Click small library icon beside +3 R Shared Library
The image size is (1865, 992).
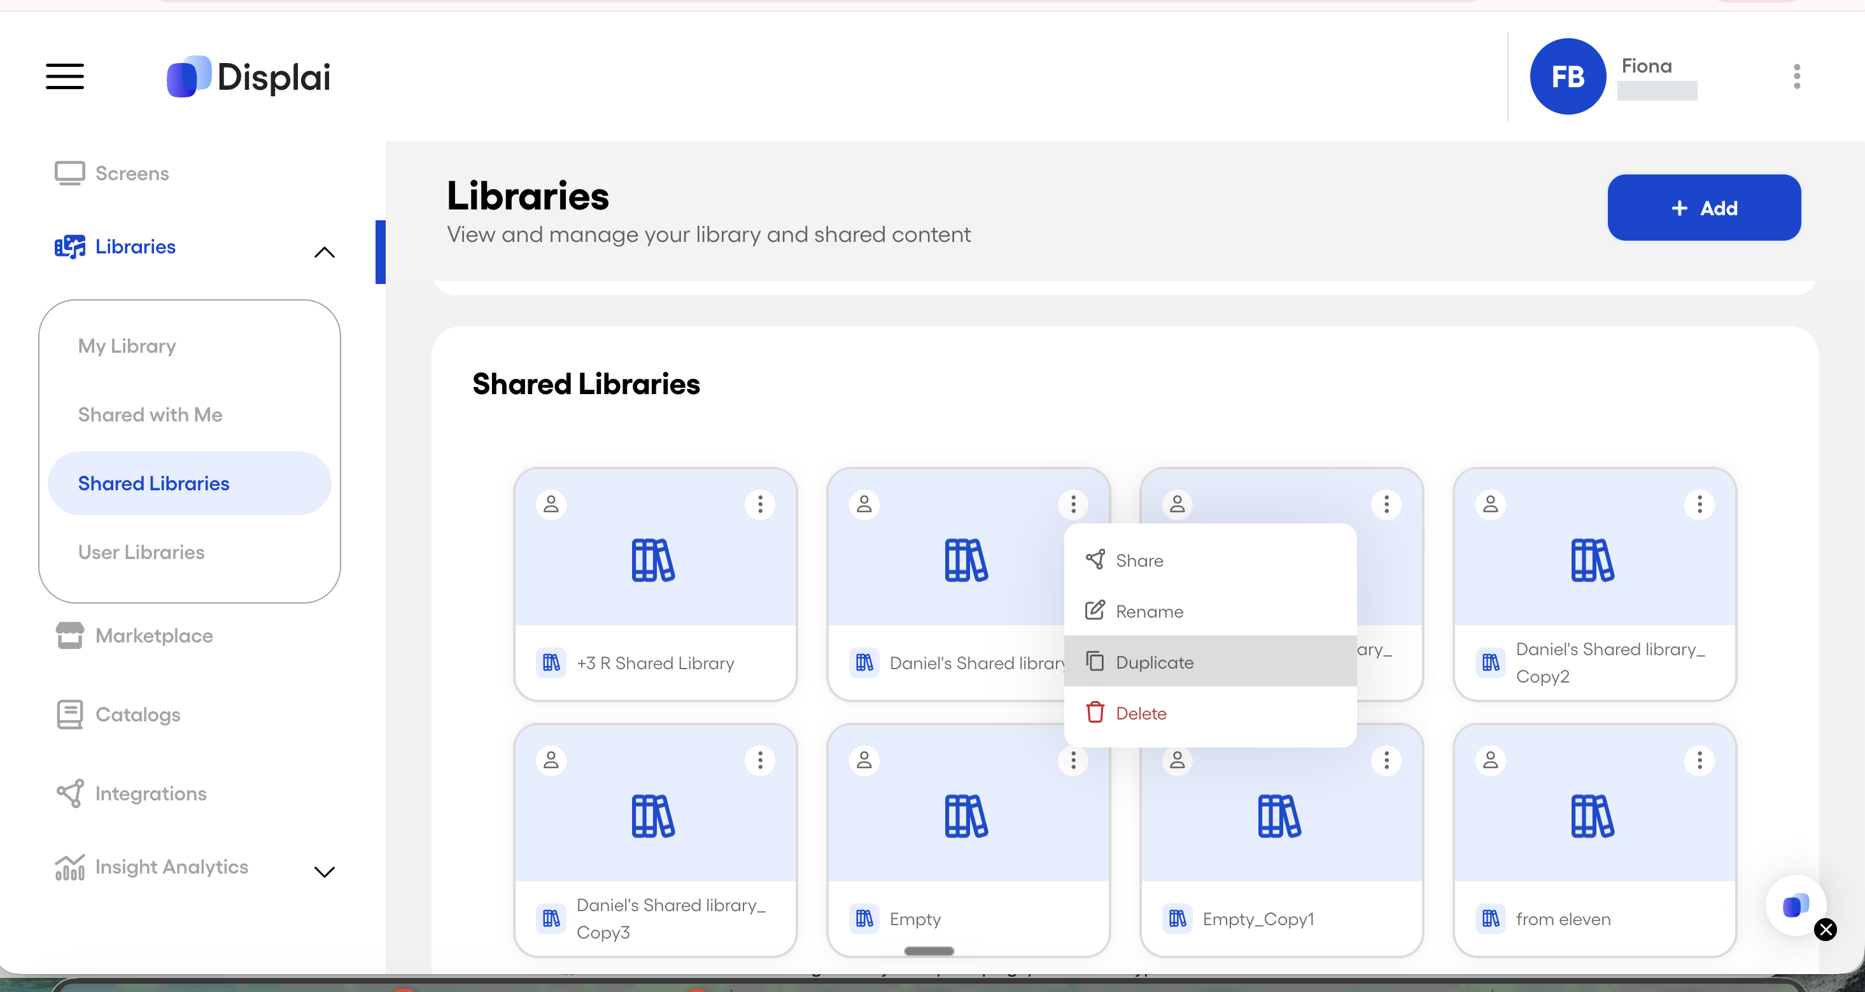[551, 663]
